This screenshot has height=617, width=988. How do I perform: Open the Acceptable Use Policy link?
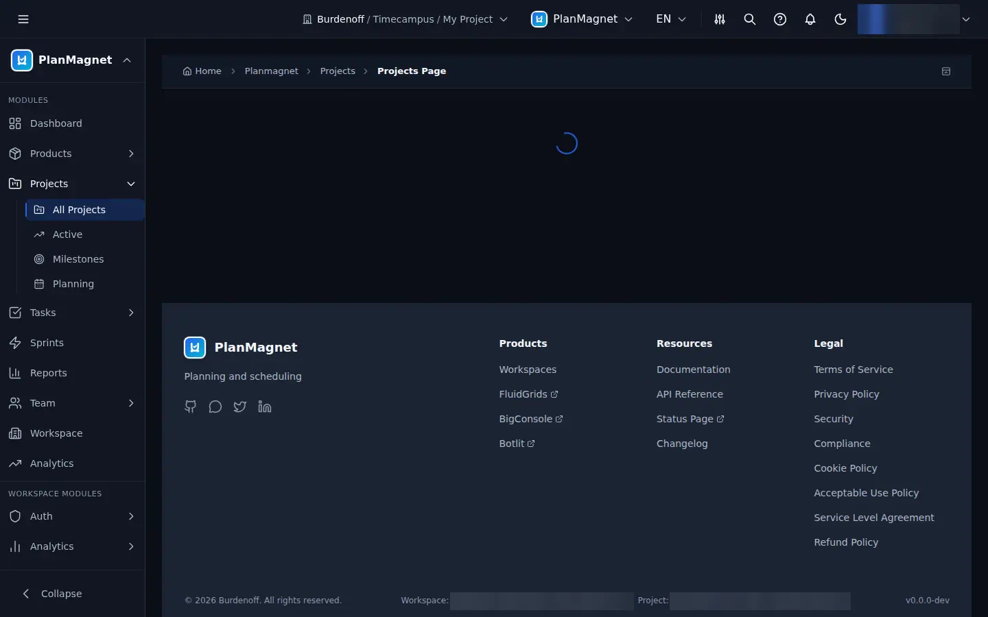tap(866, 493)
